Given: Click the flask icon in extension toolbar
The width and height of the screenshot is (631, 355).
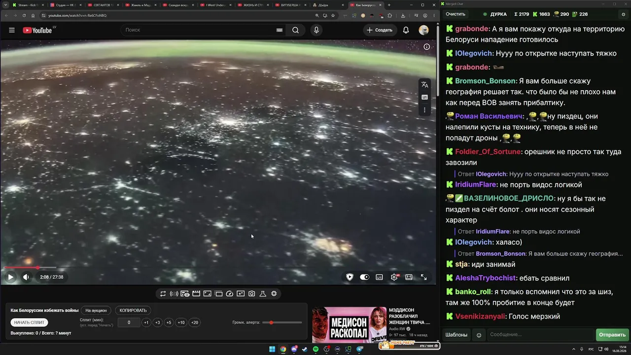Looking at the screenshot, I should point(263,294).
